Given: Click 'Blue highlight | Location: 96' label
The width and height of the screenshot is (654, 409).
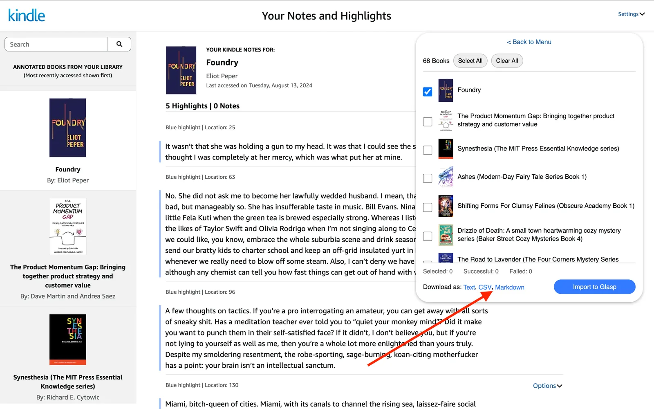Looking at the screenshot, I should [x=200, y=292].
